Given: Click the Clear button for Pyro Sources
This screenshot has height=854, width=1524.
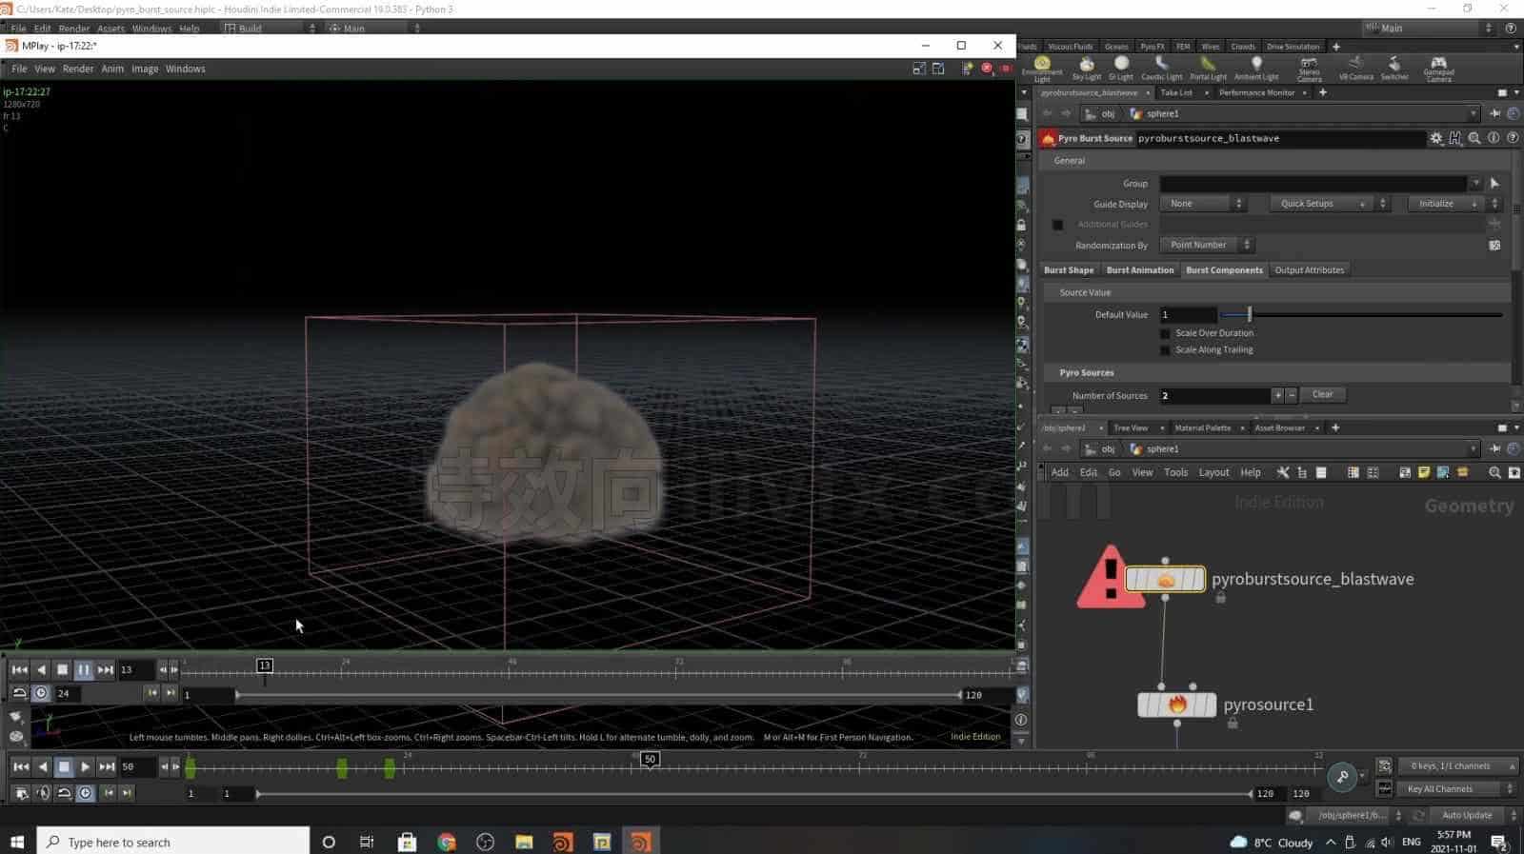Looking at the screenshot, I should tap(1322, 394).
